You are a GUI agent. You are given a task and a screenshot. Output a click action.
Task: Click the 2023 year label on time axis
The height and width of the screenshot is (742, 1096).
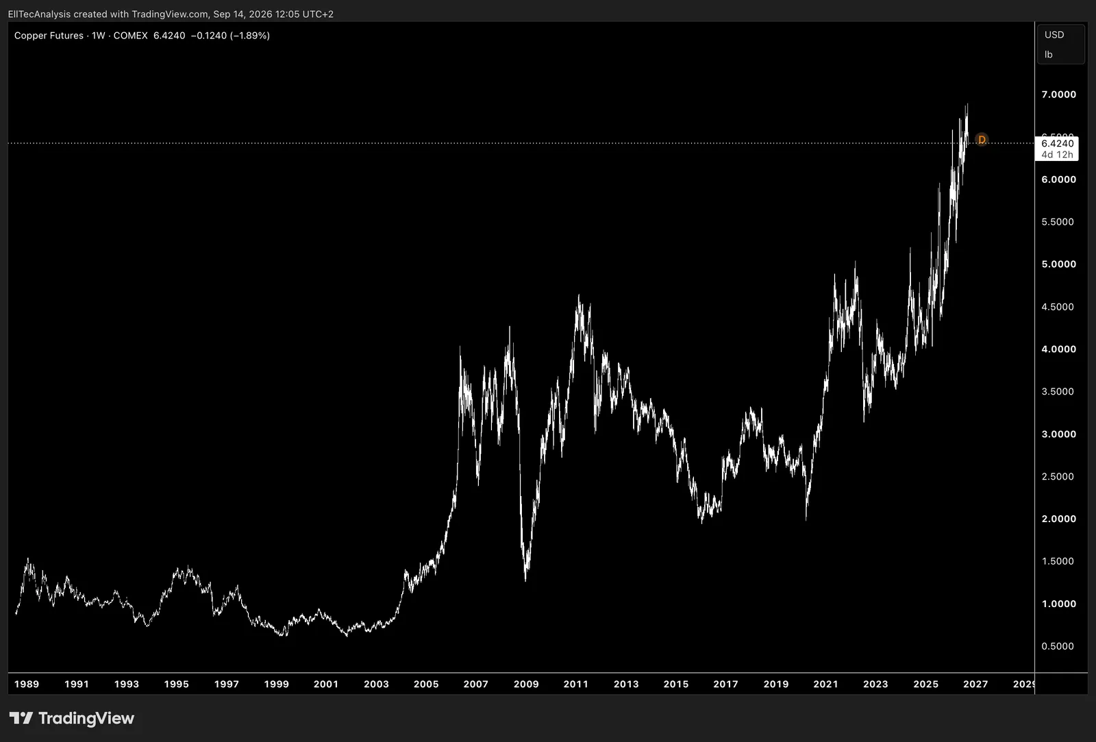[x=875, y=684]
